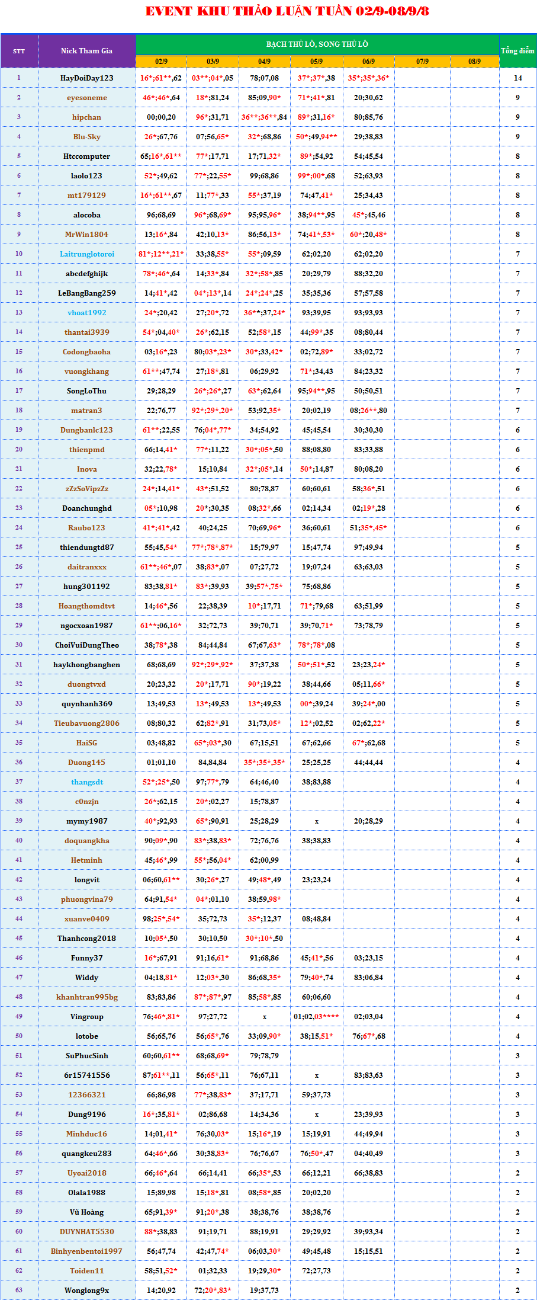The height and width of the screenshot is (1300, 537).
Task: Click the Tổng điểm column header
Action: click(517, 51)
